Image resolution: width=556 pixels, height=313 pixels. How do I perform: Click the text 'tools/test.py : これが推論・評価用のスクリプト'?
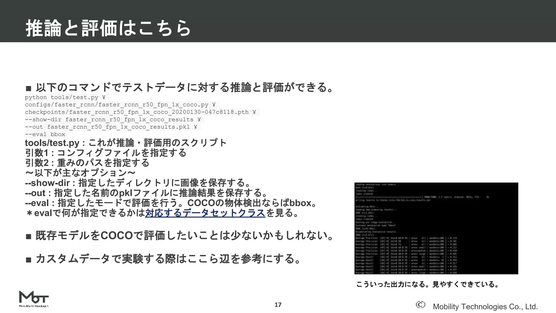(x=126, y=143)
